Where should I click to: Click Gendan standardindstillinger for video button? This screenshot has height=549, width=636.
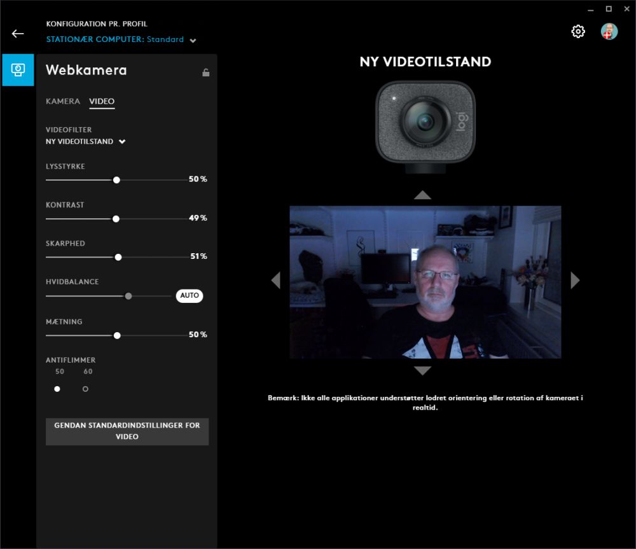pyautogui.click(x=127, y=431)
